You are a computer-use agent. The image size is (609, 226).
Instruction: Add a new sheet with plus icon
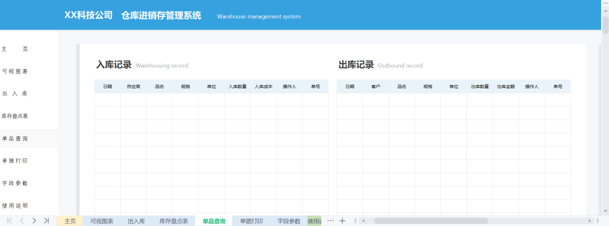point(342,221)
